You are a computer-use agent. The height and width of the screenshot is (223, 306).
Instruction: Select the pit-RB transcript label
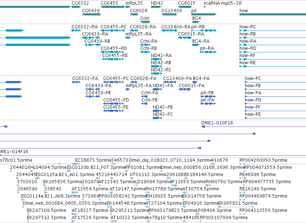click(x=198, y=27)
